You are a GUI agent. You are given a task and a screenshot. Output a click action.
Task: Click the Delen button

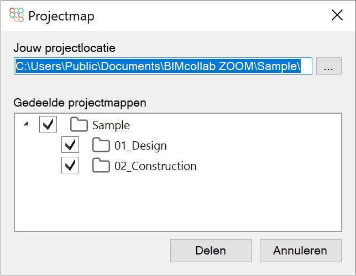[211, 251]
